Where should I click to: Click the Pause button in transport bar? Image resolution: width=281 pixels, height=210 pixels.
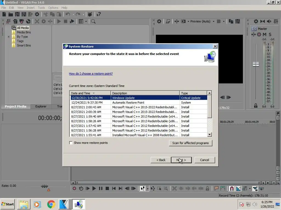[x=100, y=188]
